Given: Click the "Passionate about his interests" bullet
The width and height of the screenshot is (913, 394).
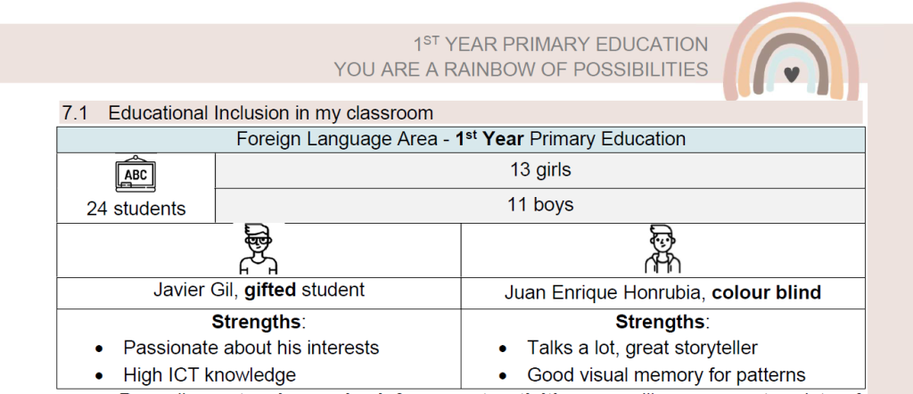Looking at the screenshot, I should coord(251,348).
